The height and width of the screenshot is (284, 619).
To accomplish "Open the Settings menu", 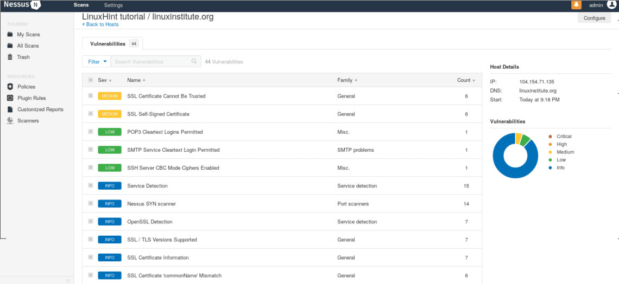I will coord(113,5).
